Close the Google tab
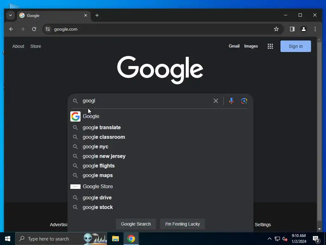326x245 pixels. 85,15
